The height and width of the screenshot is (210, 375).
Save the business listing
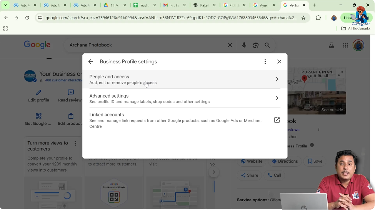(x=315, y=161)
